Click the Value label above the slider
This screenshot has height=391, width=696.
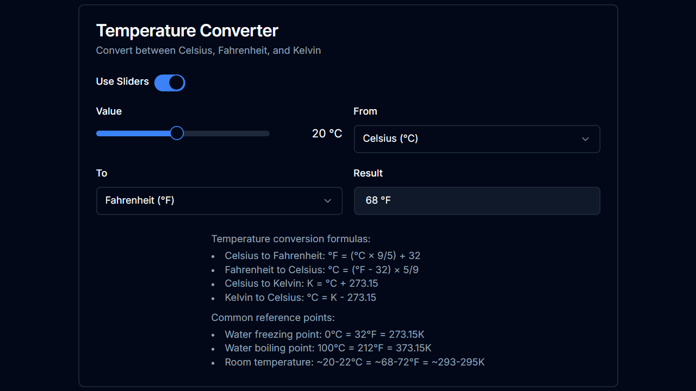109,111
